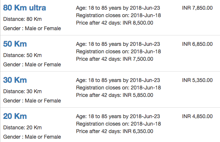Click the Distance: 80 Km text
Image resolution: width=220 pixels, height=142 pixels.
22,19
